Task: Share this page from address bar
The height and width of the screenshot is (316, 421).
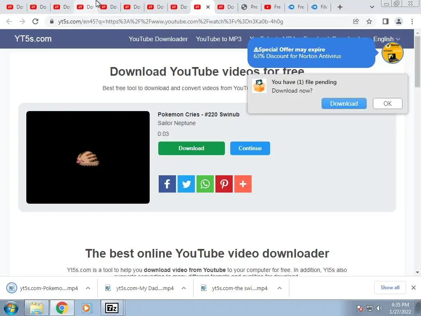Action: (x=356, y=21)
